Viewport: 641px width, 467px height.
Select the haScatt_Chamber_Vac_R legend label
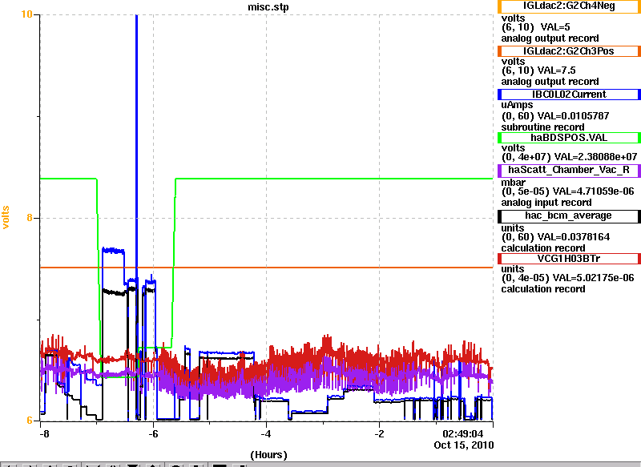[569, 171]
